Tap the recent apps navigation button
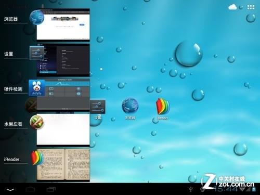 click(51, 189)
